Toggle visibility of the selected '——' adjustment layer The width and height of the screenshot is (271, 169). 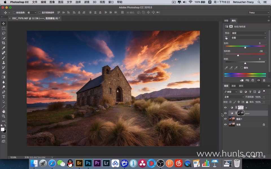pyautogui.click(x=225, y=113)
